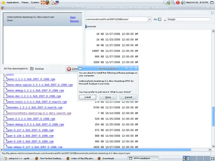Click the horizontal scrollbar right arrow

coord(210,150)
